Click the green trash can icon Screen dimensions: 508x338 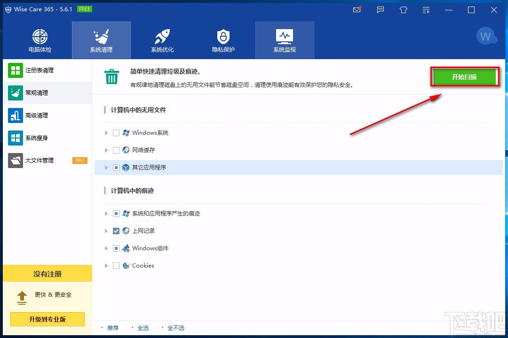point(112,77)
